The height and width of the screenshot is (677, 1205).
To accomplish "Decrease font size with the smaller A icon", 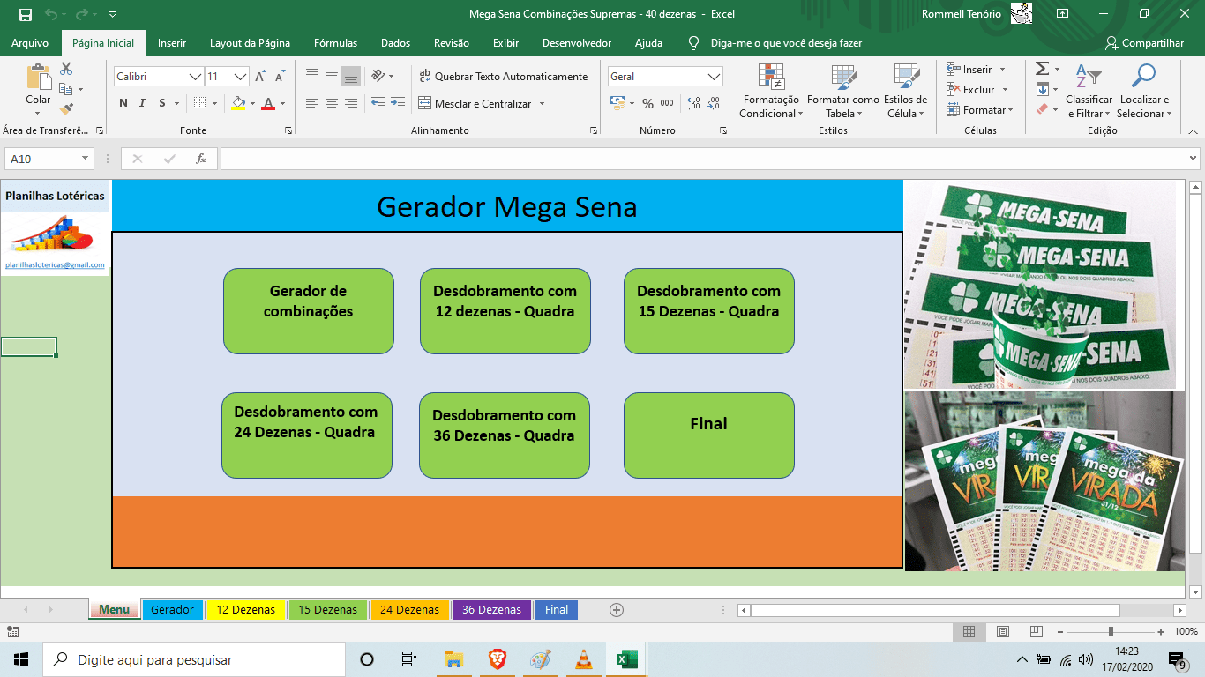I will (279, 77).
